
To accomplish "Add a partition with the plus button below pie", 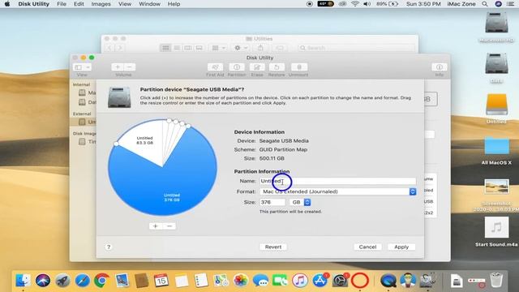I will pos(156,226).
